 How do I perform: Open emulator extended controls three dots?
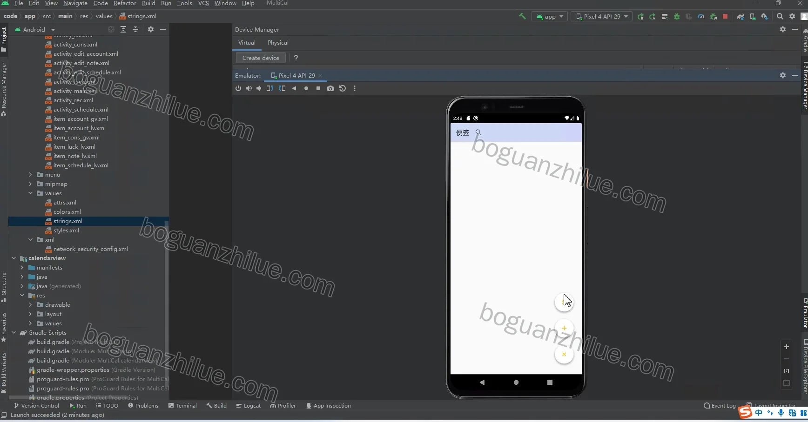[x=355, y=88]
